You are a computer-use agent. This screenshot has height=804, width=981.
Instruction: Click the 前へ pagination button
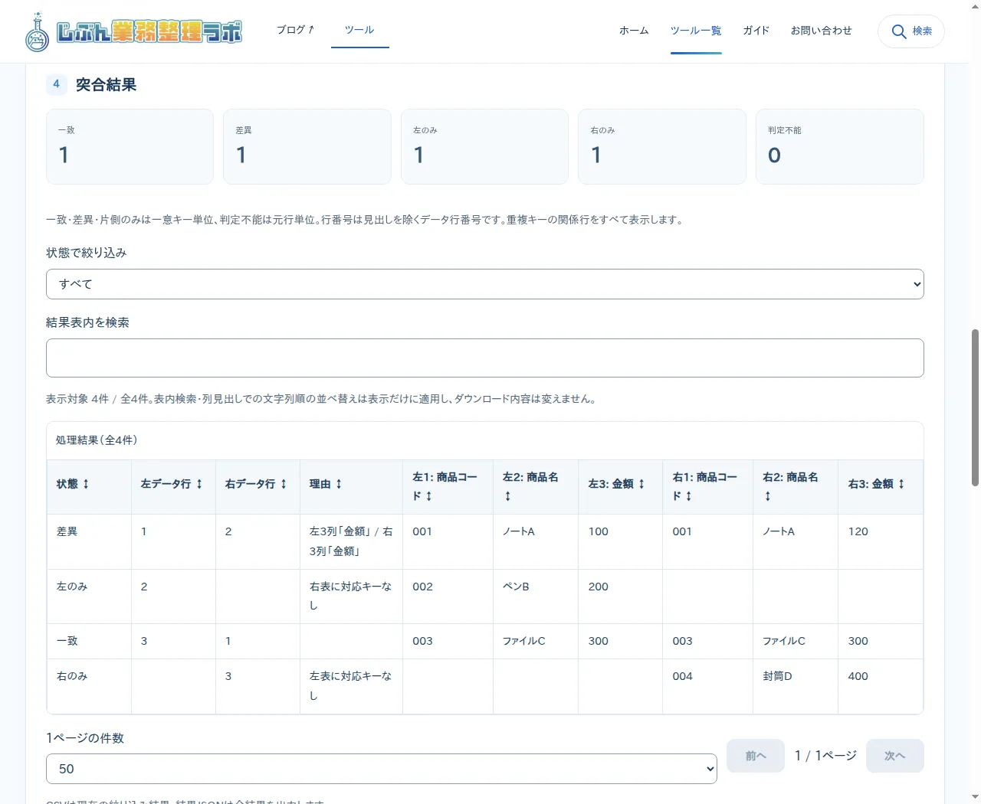[756, 756]
